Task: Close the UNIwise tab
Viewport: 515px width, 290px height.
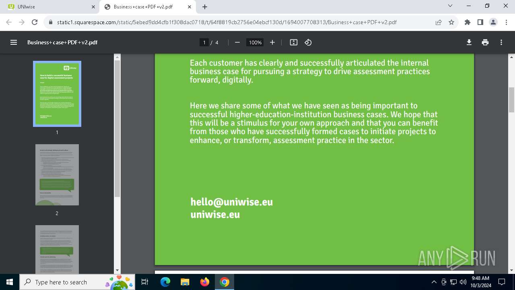Action: [x=93, y=7]
